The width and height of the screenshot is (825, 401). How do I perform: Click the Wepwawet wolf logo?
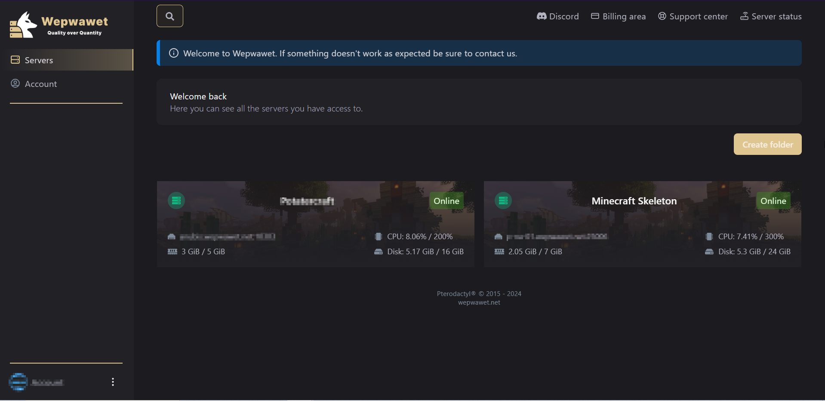[23, 25]
